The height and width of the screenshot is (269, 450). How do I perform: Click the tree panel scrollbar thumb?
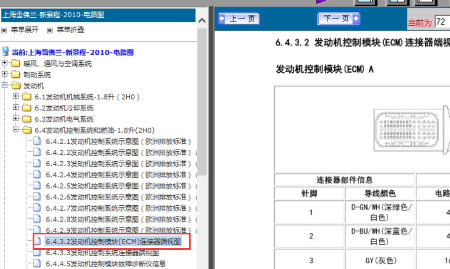tap(202, 102)
